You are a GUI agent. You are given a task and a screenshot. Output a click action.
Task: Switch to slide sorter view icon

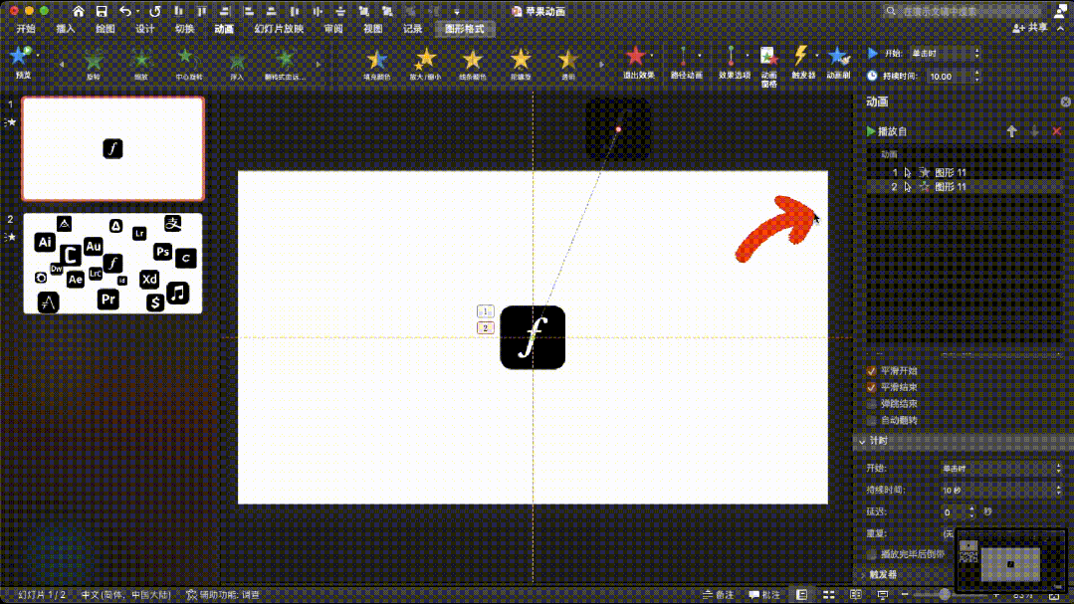[828, 594]
